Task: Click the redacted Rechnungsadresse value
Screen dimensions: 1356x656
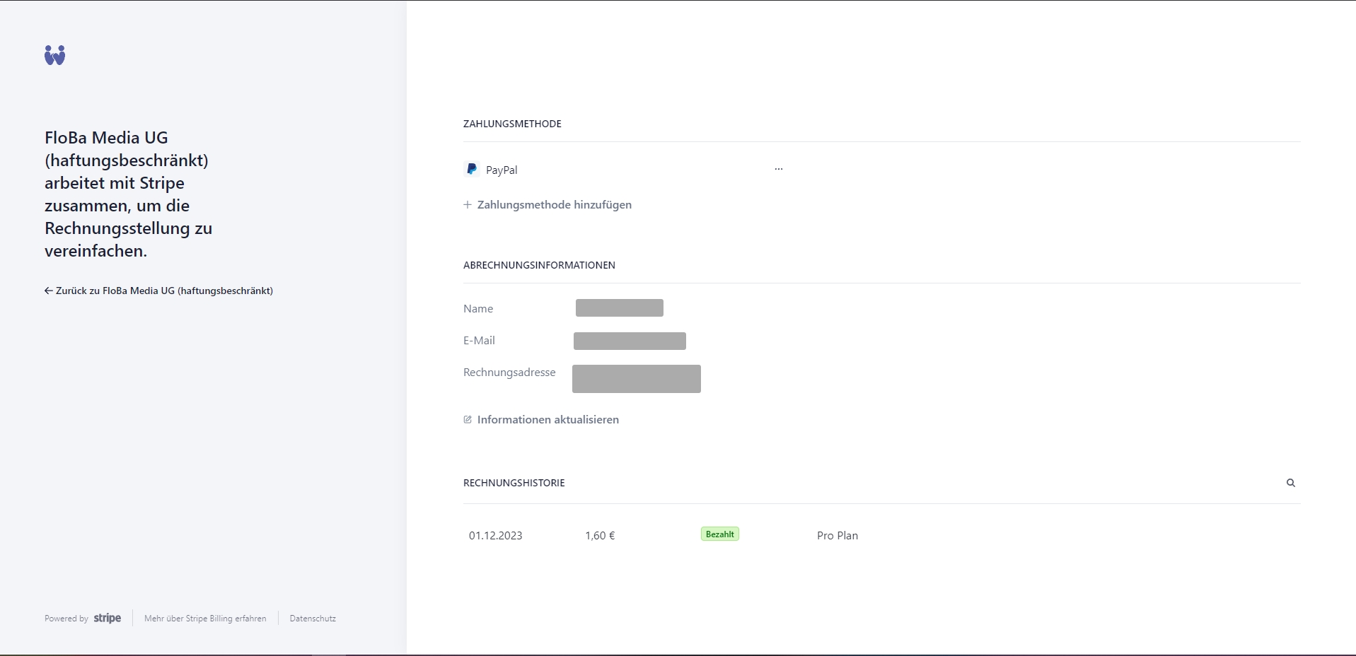Action: (x=636, y=379)
